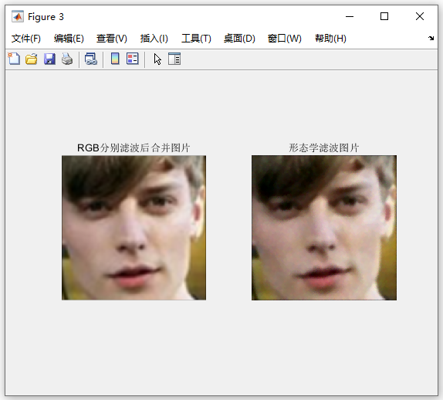The height and width of the screenshot is (400, 443).
Task: Open the Property Inspector icon
Action: (x=174, y=59)
